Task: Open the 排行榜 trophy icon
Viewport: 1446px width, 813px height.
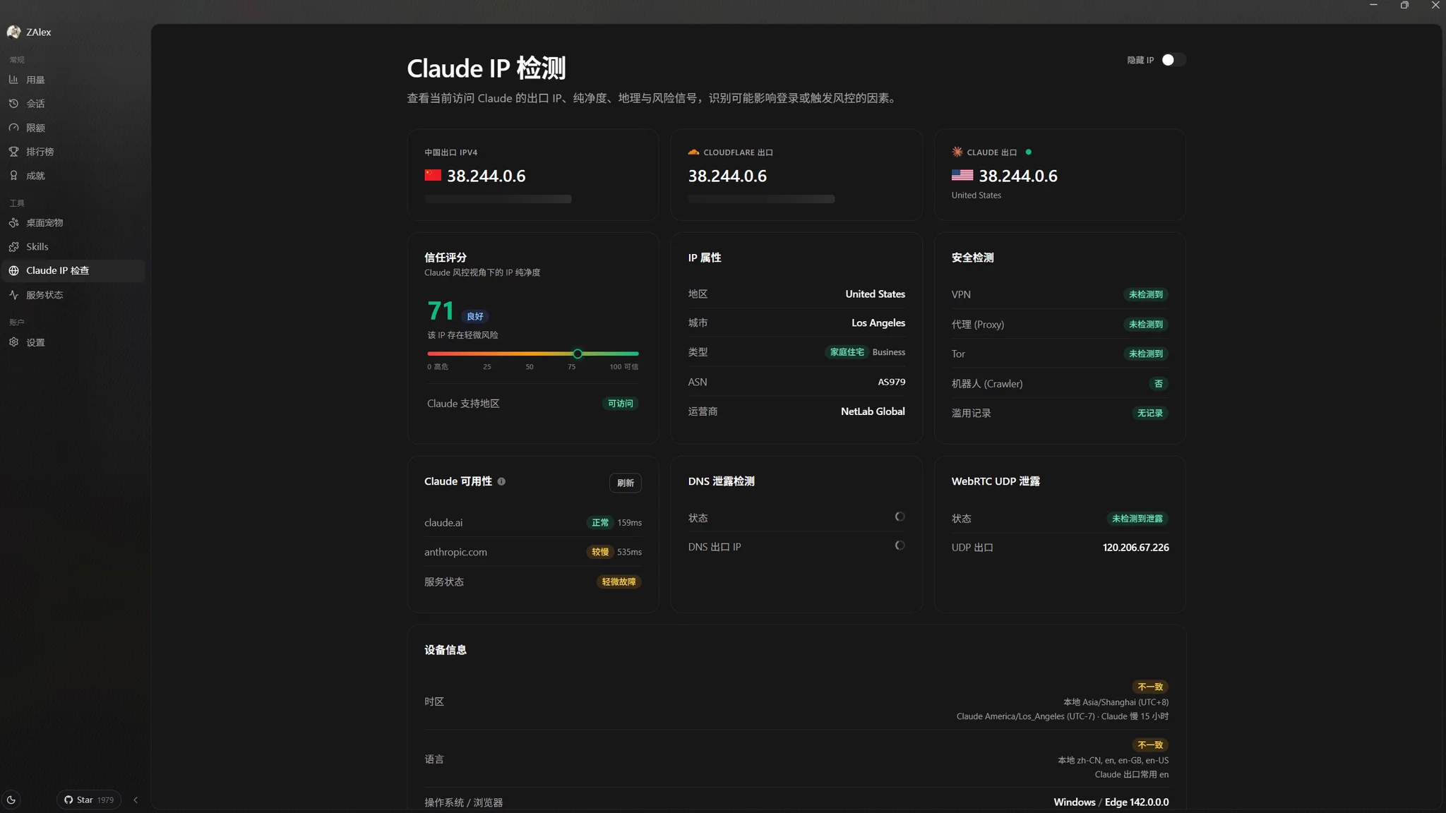Action: 13,152
